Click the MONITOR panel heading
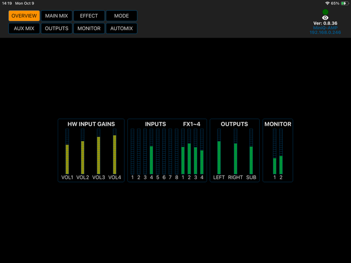 [x=278, y=124]
